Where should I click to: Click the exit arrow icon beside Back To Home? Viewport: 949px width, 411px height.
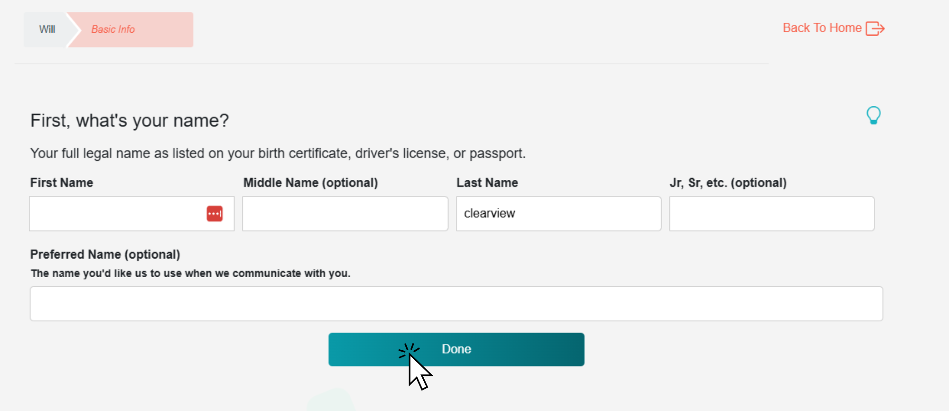875,28
